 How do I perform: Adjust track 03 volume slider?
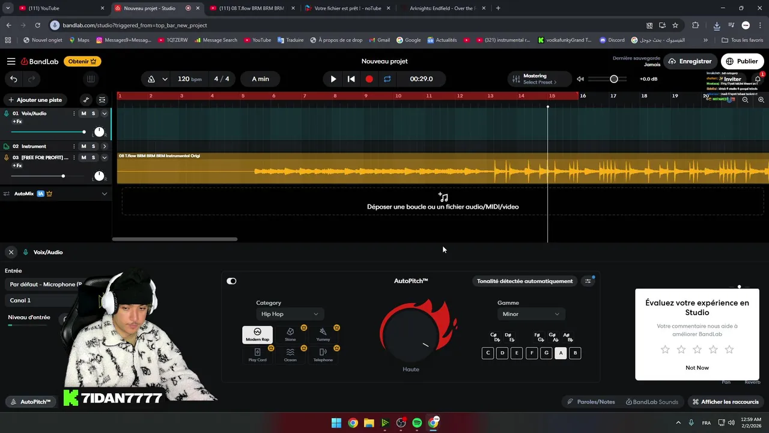pyautogui.click(x=49, y=176)
